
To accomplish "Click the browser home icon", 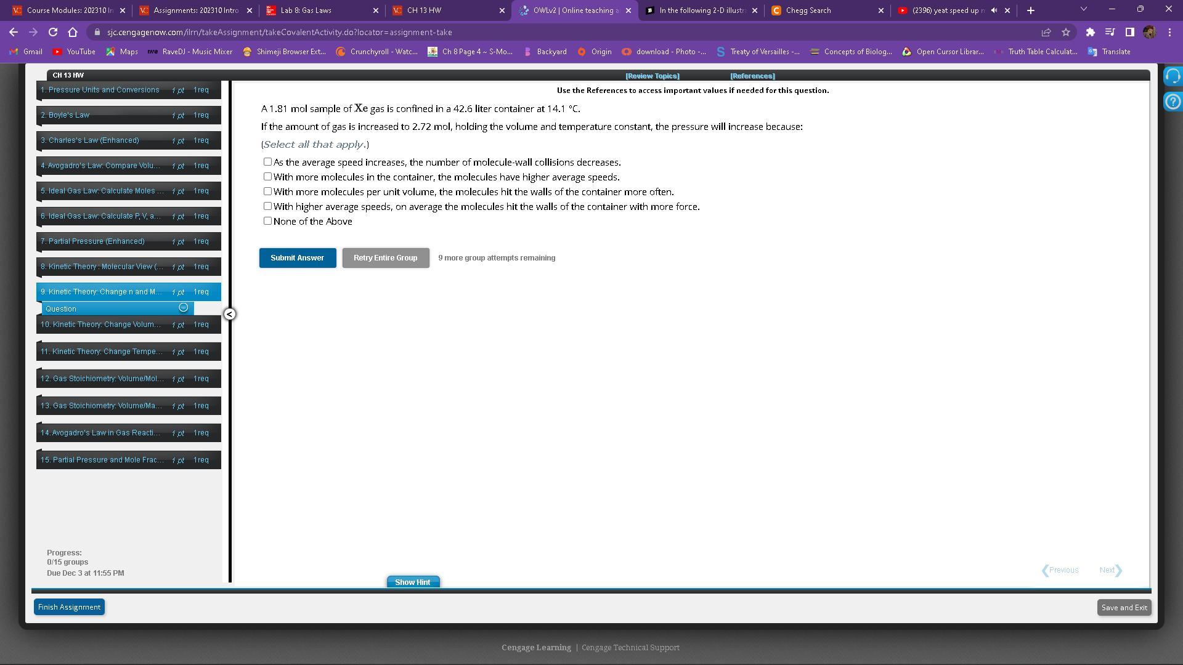I will (73, 32).
